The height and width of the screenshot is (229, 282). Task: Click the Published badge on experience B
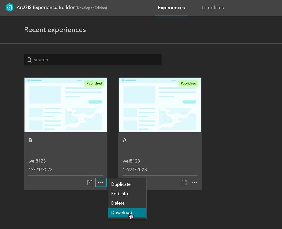[94, 84]
